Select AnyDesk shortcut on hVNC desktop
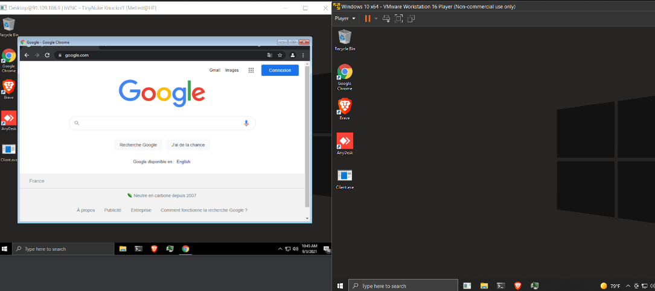The image size is (655, 291). [9, 121]
